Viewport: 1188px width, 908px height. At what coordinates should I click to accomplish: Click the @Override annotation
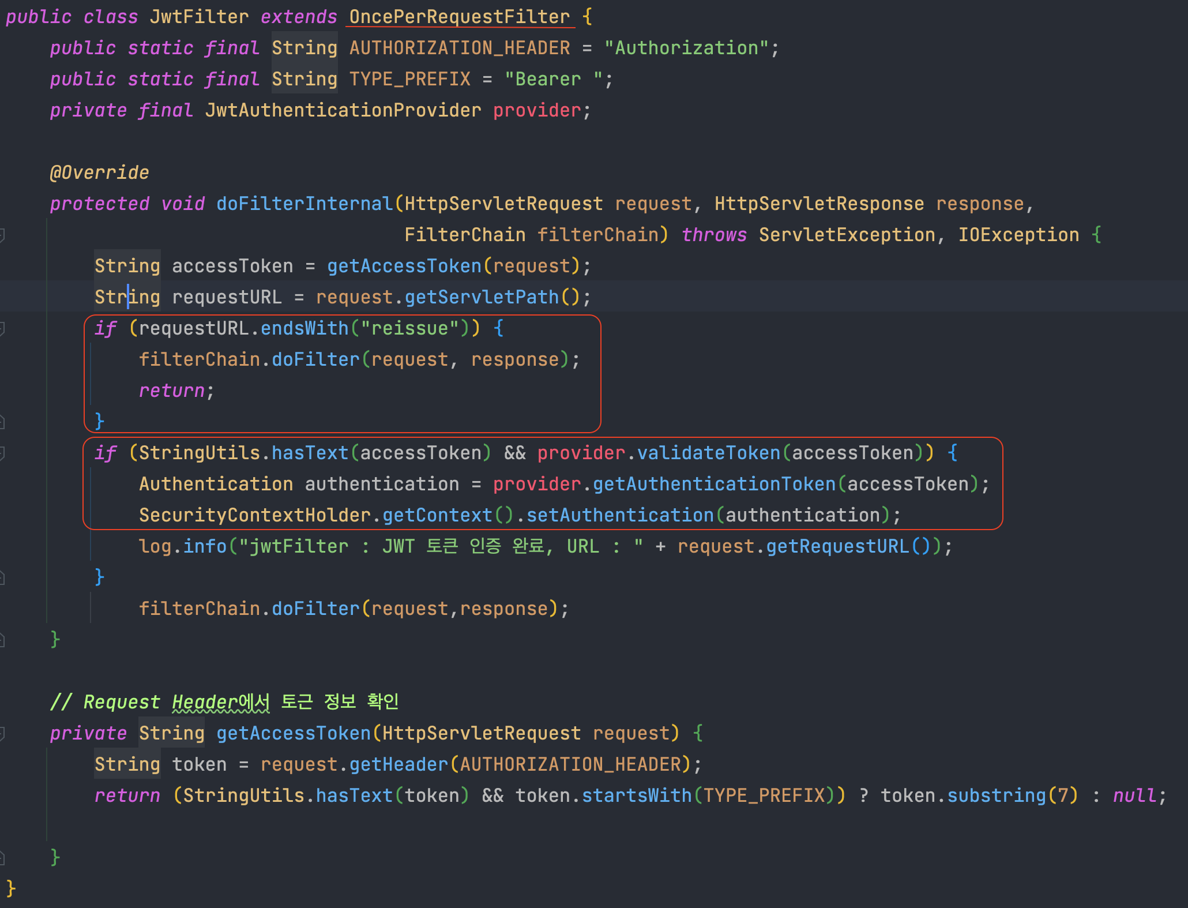[x=99, y=172]
